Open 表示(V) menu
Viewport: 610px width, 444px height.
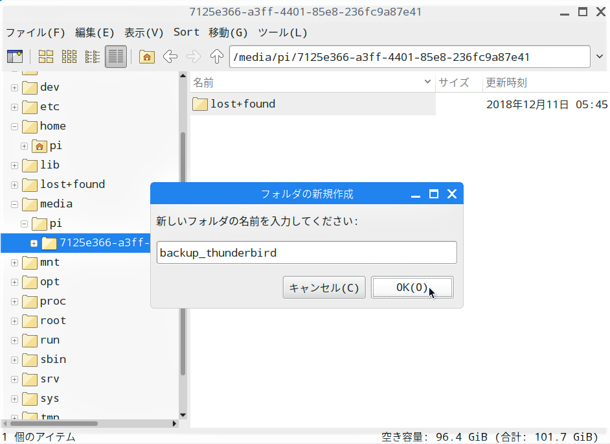click(144, 32)
